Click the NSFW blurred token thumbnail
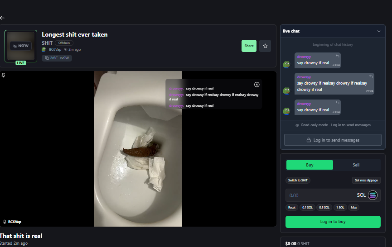Image resolution: width=392 pixels, height=247 pixels. [21, 46]
